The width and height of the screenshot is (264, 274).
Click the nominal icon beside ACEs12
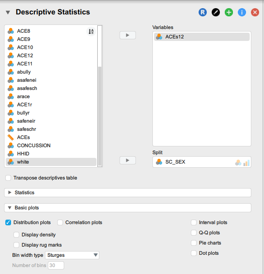(159, 37)
